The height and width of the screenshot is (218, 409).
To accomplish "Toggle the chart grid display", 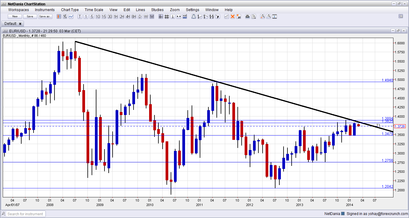I will (x=167, y=16).
